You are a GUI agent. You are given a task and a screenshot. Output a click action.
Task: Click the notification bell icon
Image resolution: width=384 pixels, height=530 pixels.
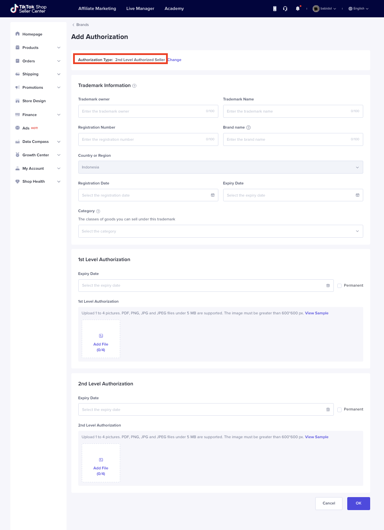[298, 9]
